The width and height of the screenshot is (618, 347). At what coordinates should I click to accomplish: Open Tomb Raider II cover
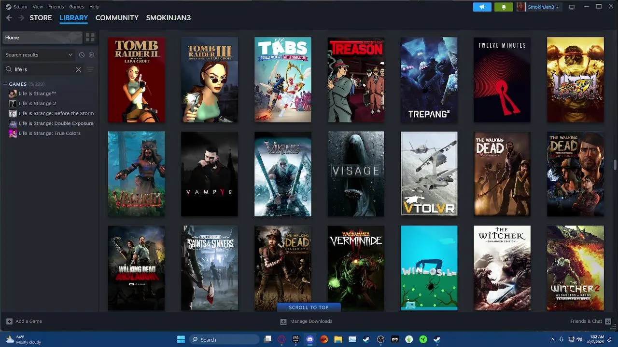tap(136, 80)
